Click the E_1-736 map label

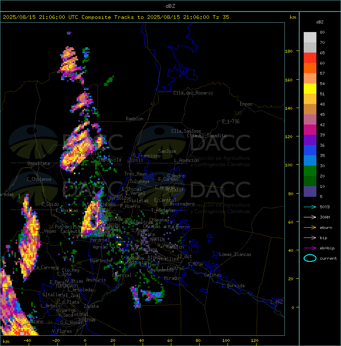pyautogui.click(x=231, y=122)
